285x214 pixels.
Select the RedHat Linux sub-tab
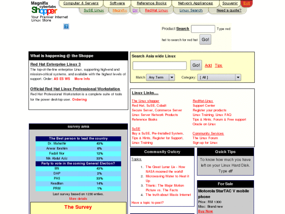click(156, 10)
